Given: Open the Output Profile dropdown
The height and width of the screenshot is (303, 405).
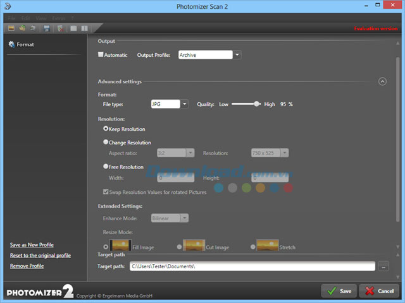Looking at the screenshot, I should 237,56.
